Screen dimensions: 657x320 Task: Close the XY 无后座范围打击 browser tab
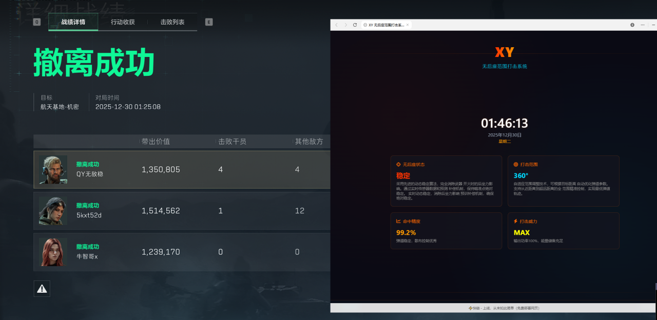[408, 25]
